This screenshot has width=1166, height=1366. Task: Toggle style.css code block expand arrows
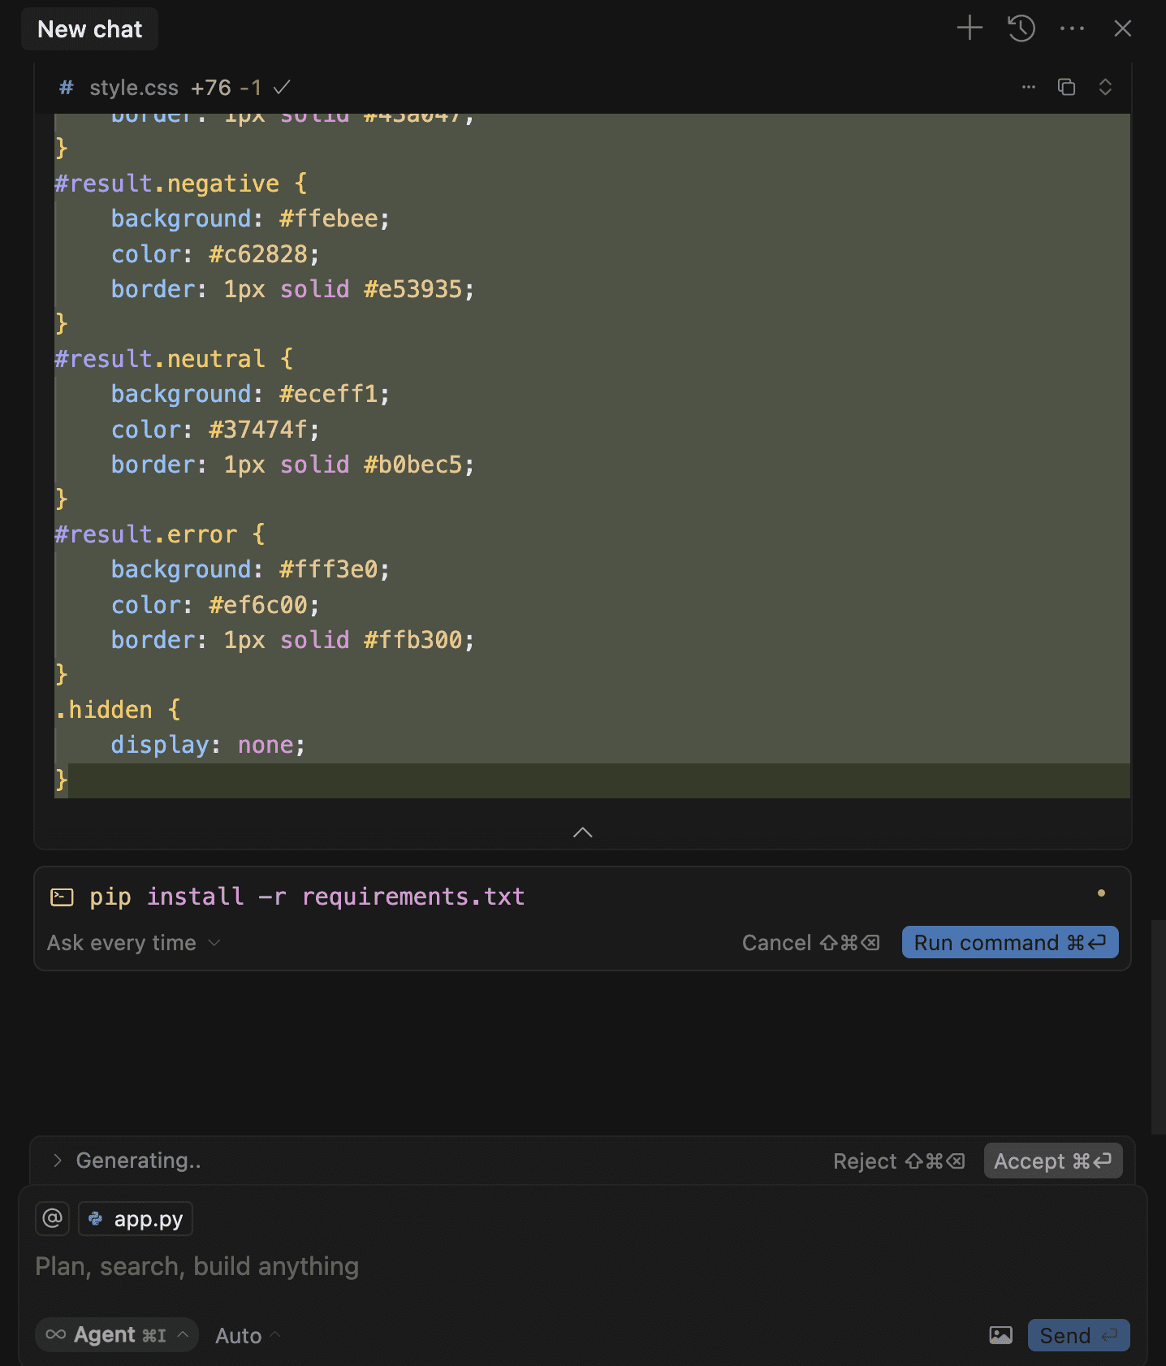click(x=1105, y=87)
